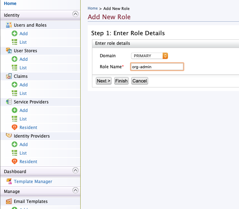
Task: Click the Email Templates envelope icon
Action: (9, 202)
